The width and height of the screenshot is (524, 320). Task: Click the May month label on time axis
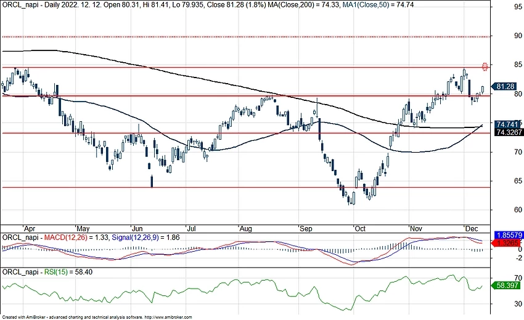pyautogui.click(x=83, y=229)
